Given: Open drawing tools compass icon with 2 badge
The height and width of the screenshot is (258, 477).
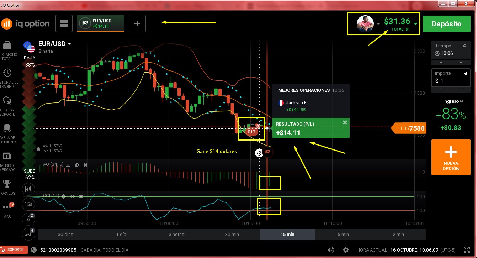Looking at the screenshot, I should [x=28, y=219].
